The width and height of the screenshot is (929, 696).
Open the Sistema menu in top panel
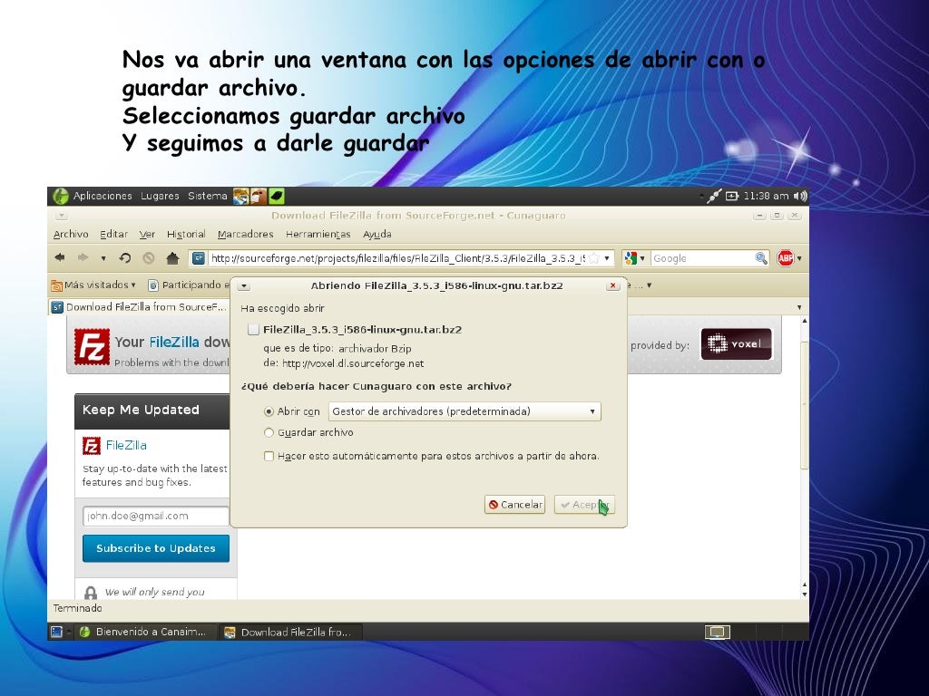(208, 196)
